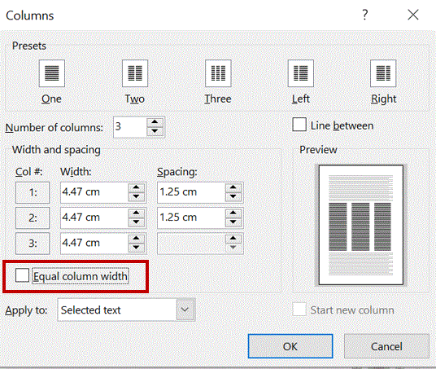
Task: Open the Apply to dropdown arrow
Action: pyautogui.click(x=185, y=310)
